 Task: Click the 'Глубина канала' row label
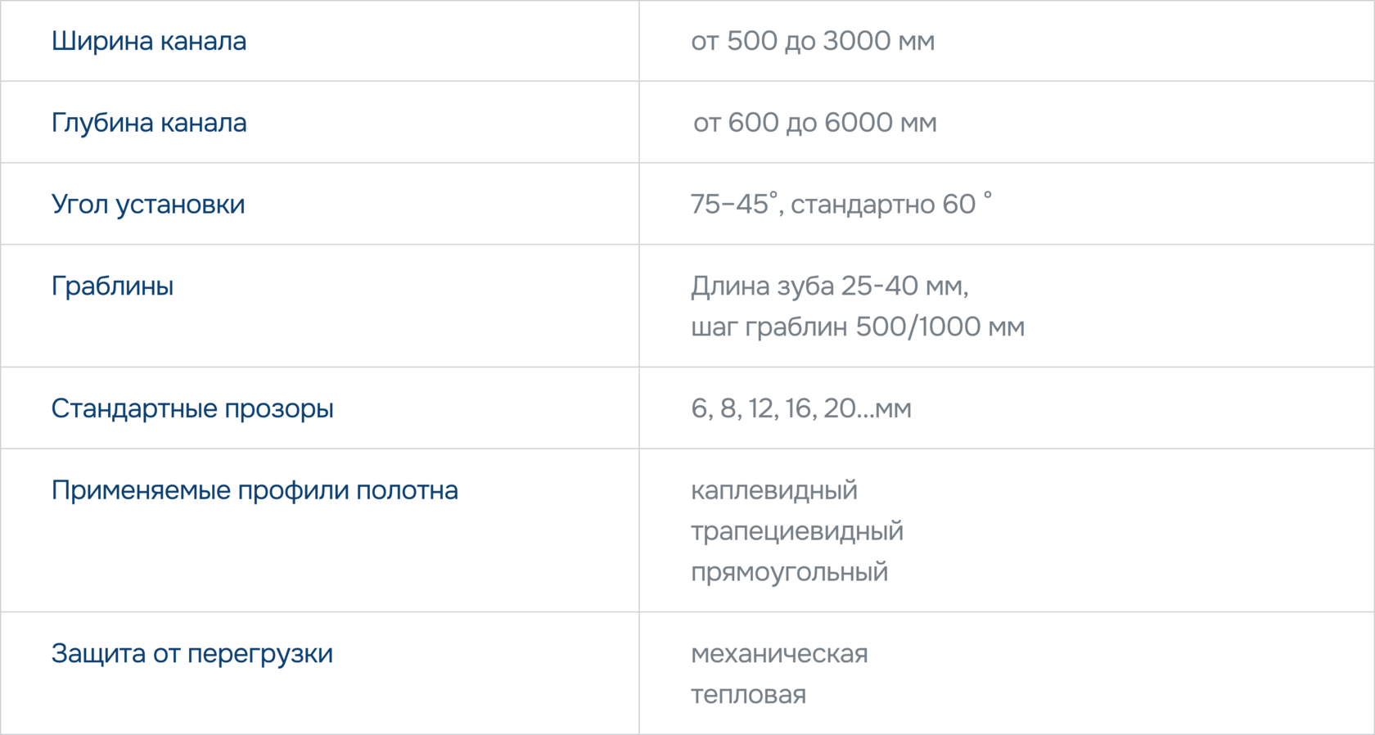[149, 123]
